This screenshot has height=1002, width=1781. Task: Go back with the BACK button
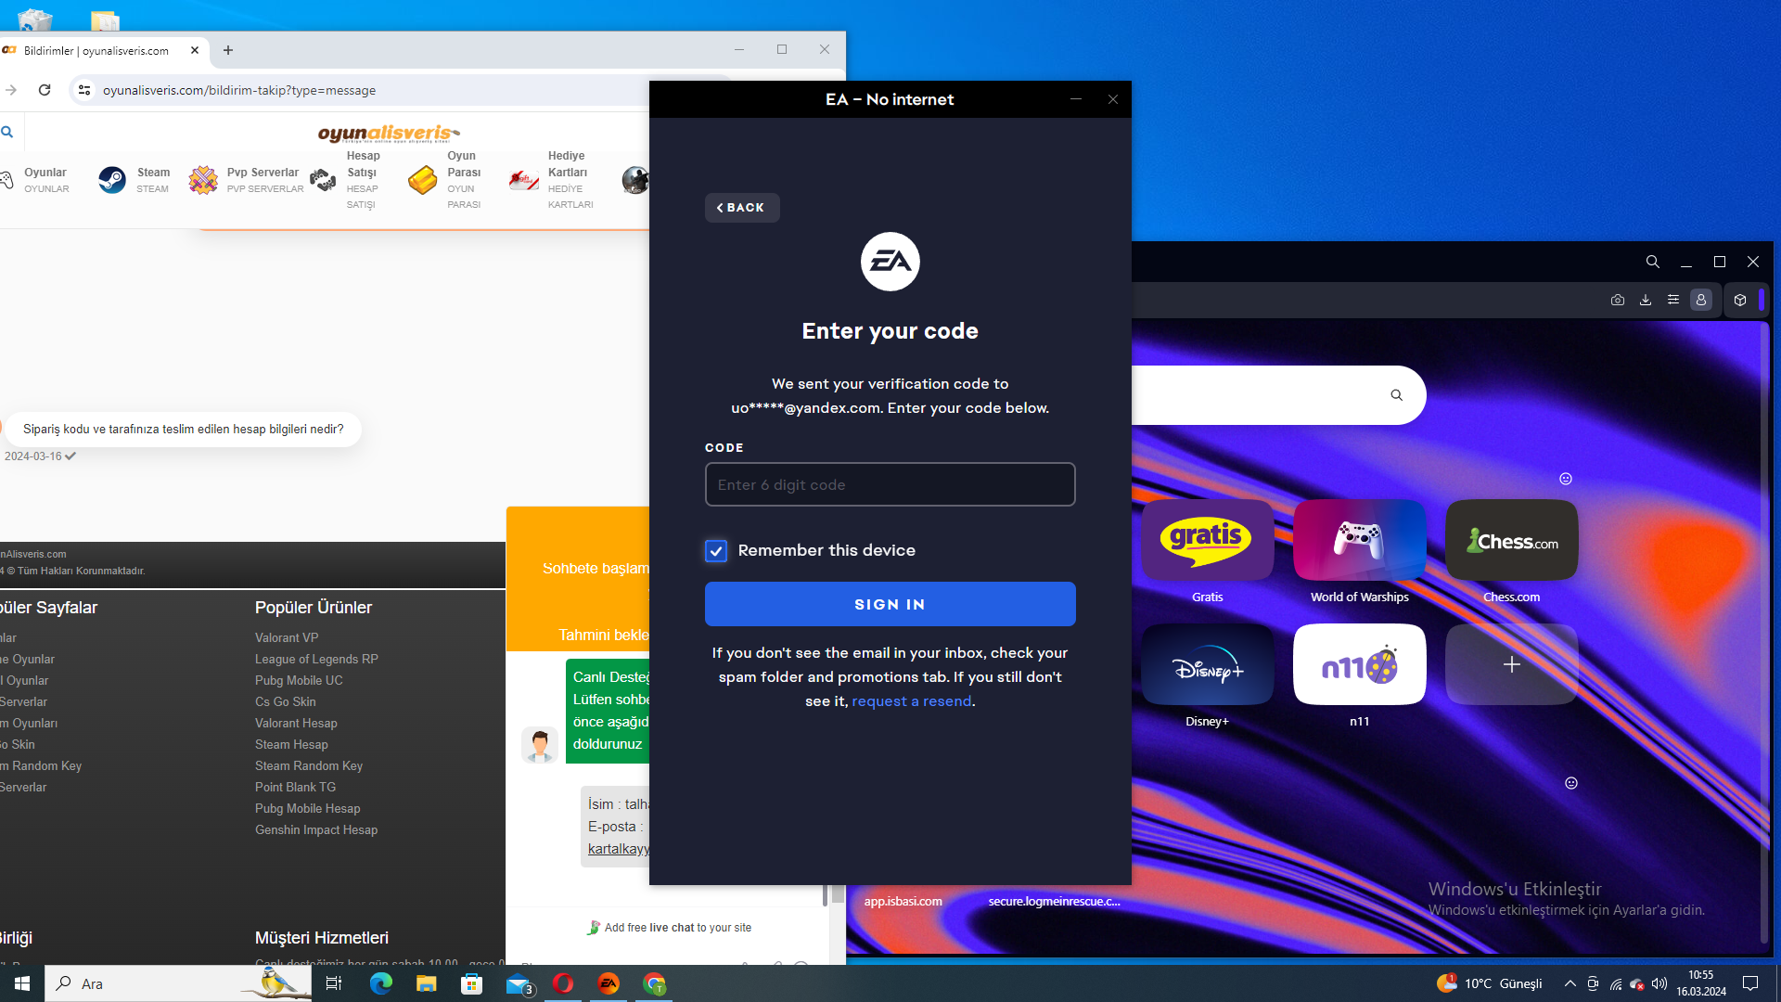coord(742,208)
